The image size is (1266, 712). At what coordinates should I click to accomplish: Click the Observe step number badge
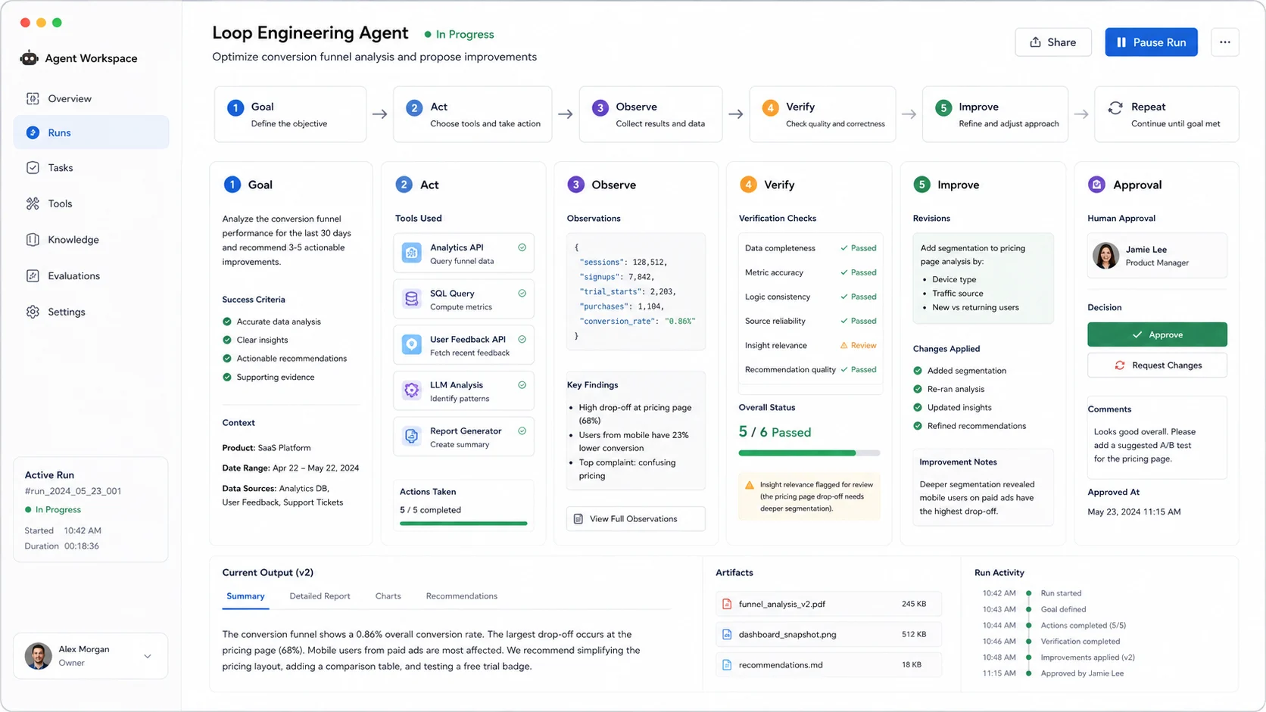(x=600, y=107)
